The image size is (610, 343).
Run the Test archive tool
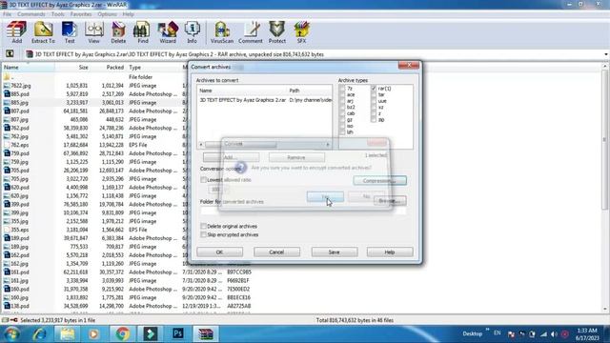70,32
